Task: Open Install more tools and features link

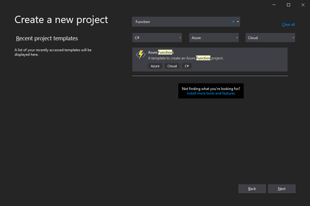Action: [211, 93]
